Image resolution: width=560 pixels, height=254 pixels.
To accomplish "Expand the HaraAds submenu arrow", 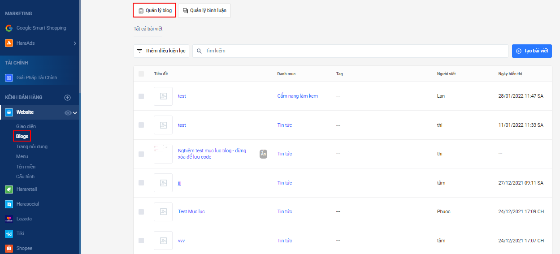I will coord(75,43).
